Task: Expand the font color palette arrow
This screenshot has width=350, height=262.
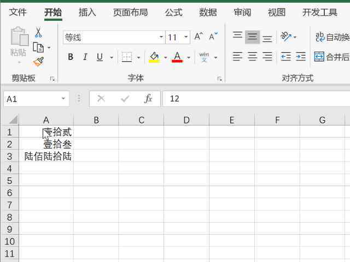Action: coord(189,57)
